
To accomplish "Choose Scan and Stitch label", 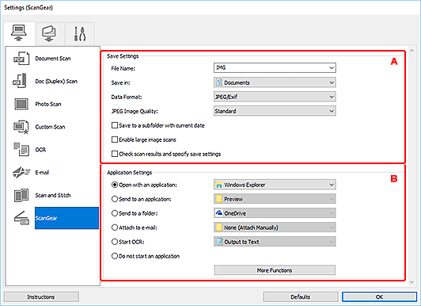I will pyautogui.click(x=53, y=195).
